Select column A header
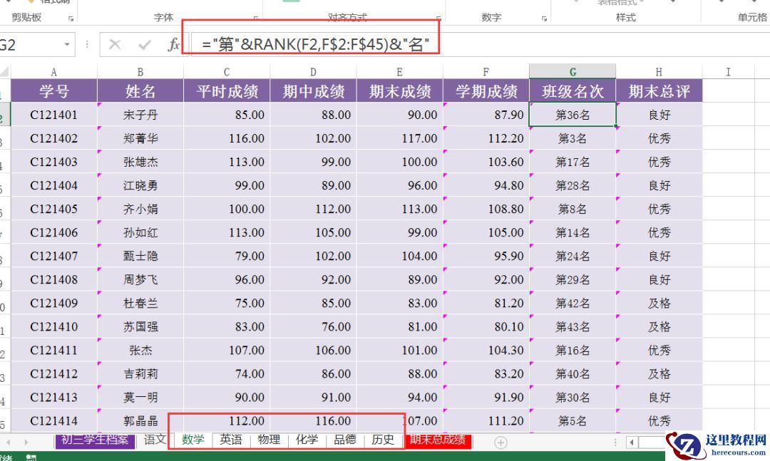Viewport: 770px width, 461px height. [54, 72]
